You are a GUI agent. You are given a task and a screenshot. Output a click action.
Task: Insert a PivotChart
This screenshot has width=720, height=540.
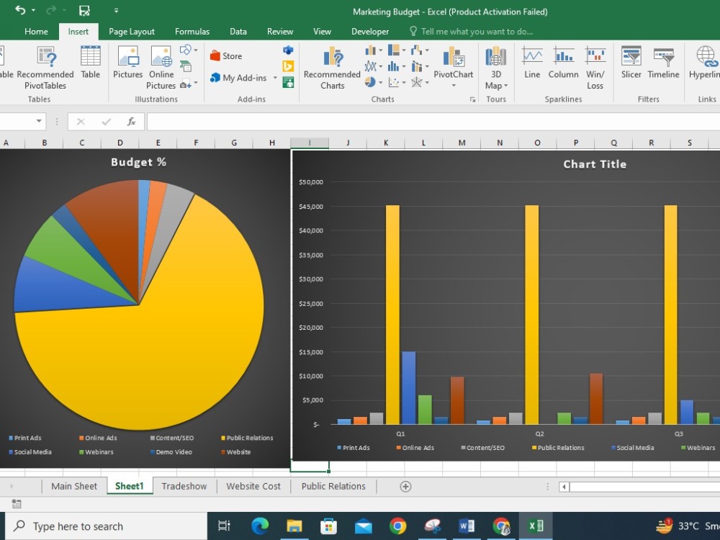click(x=454, y=67)
